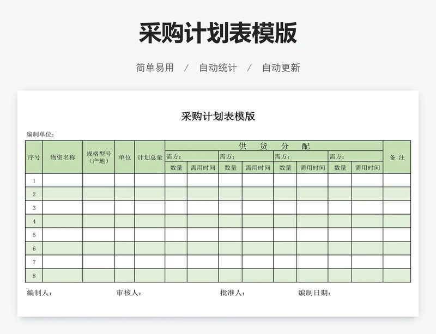Select the first 数量 sub-header cell
The height and width of the screenshot is (334, 436).
[176, 167]
